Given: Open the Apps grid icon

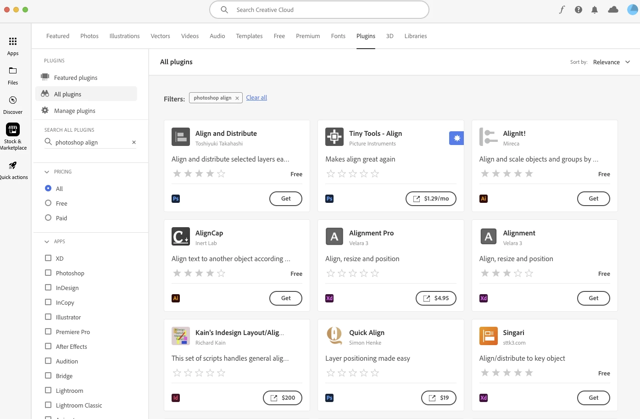Looking at the screenshot, I should point(13,41).
